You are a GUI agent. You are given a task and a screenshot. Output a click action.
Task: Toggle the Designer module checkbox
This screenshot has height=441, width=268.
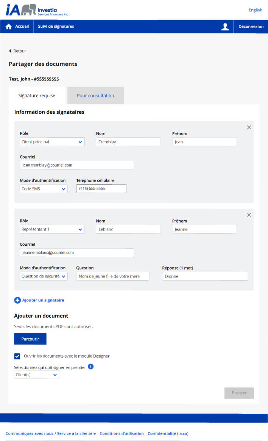click(x=17, y=356)
